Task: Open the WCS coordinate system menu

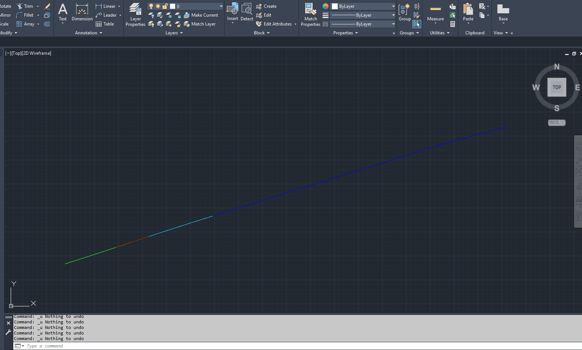Action: [x=557, y=122]
